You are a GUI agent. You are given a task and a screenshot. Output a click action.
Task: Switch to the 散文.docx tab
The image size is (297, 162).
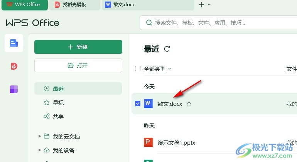point(148,5)
